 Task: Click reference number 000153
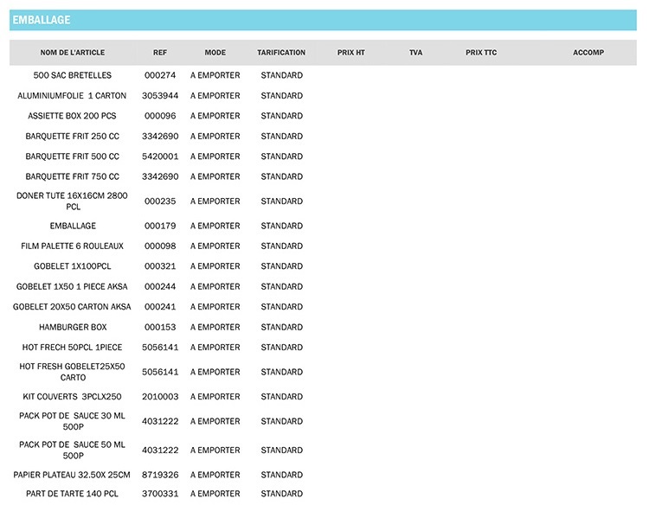pos(160,327)
